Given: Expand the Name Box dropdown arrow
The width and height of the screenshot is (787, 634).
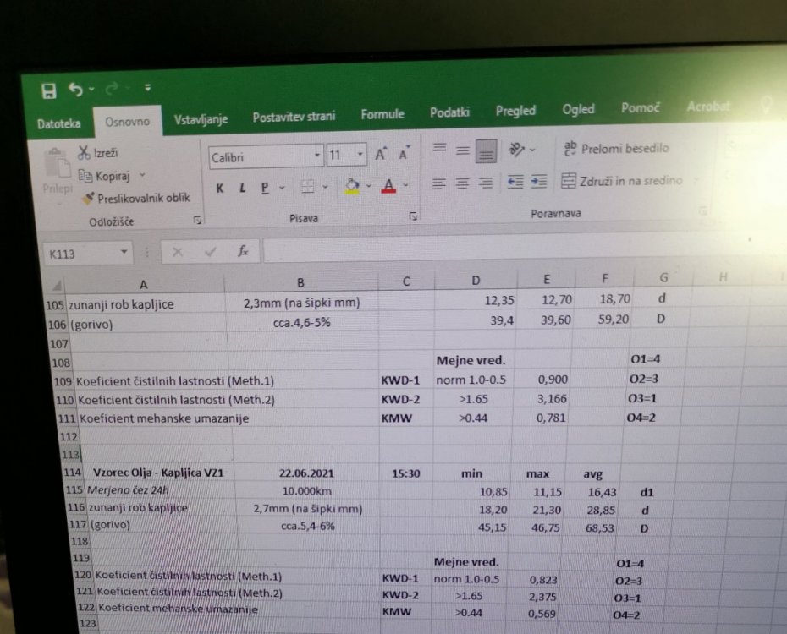Looking at the screenshot, I should [124, 252].
